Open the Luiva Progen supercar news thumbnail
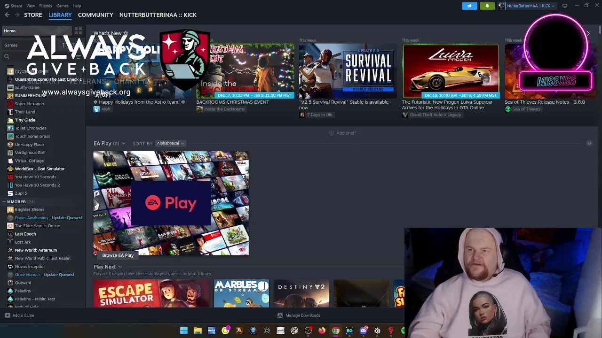 [450, 71]
